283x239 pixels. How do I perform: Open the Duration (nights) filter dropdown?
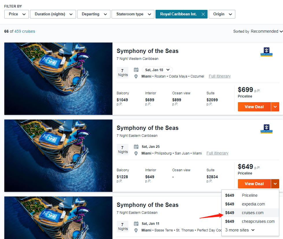(x=53, y=14)
